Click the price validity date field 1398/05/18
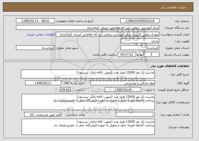 point(123,90)
